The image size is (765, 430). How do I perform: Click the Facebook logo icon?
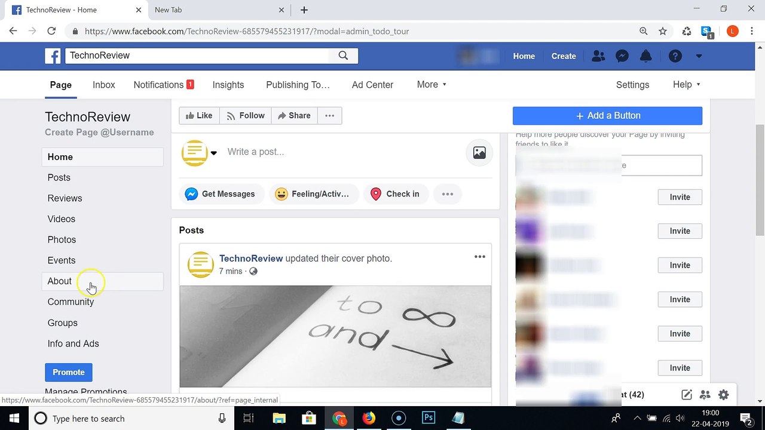coord(53,56)
